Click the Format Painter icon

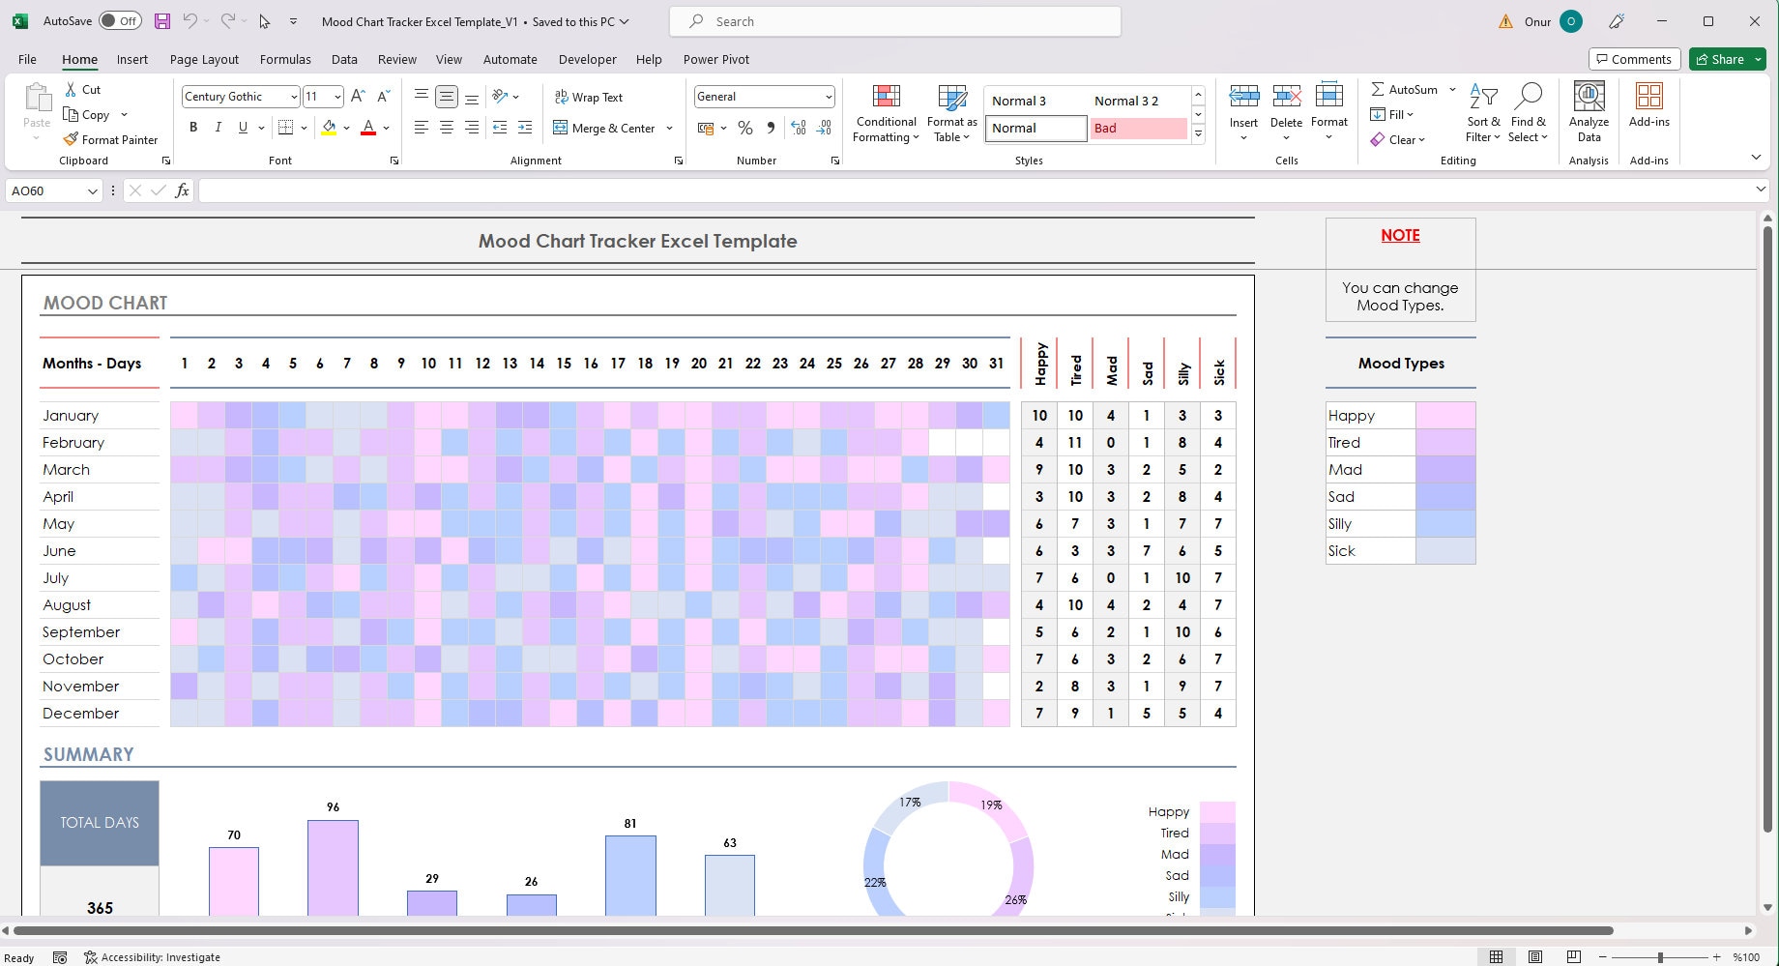point(111,138)
